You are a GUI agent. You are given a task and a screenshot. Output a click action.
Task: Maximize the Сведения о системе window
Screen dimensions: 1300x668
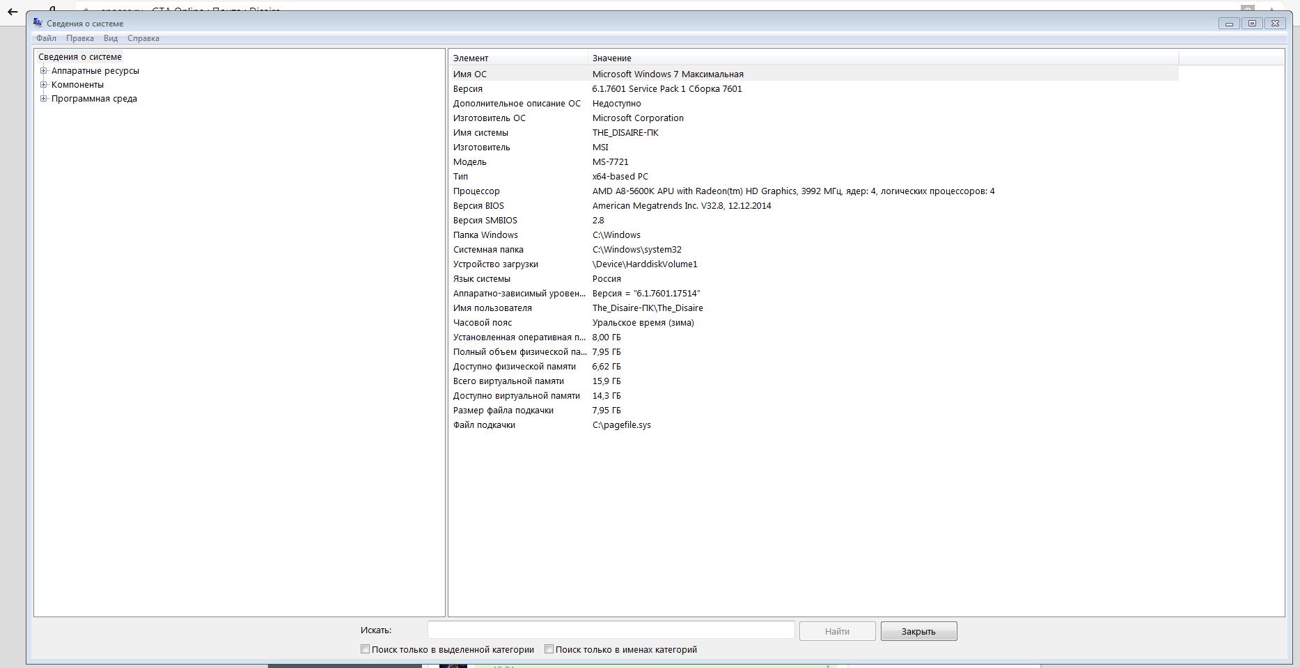[x=1252, y=24]
